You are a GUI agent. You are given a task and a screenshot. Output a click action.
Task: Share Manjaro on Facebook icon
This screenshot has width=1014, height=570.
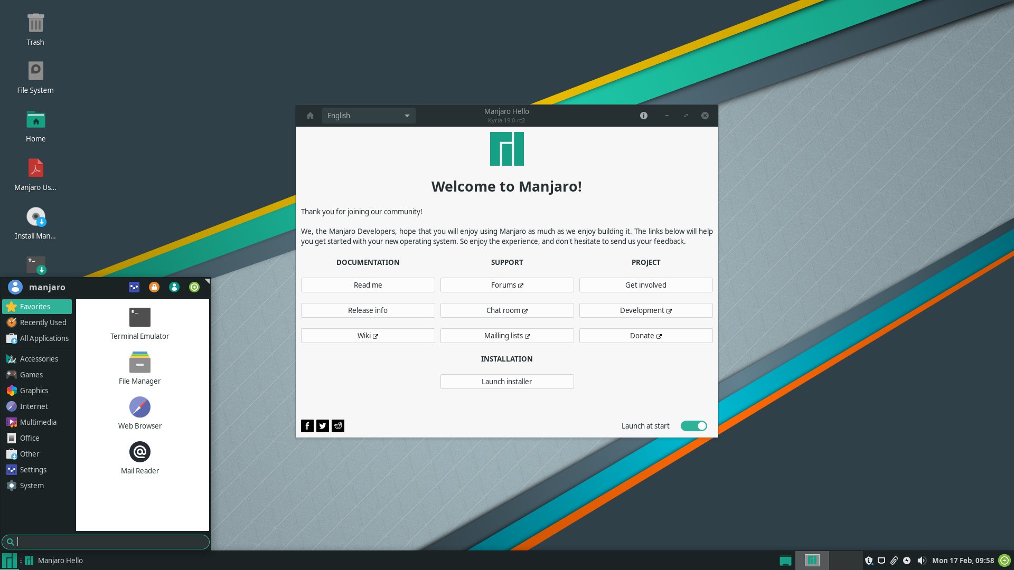[307, 425]
